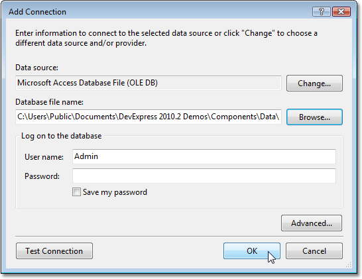Click the "User name:" label
Viewport: 362px width, 279px height.
44,157
